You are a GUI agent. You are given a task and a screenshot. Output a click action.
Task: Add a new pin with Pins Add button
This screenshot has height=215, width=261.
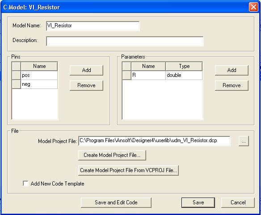click(x=86, y=70)
